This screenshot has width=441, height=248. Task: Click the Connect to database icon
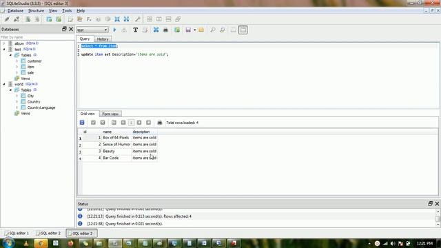point(7,19)
